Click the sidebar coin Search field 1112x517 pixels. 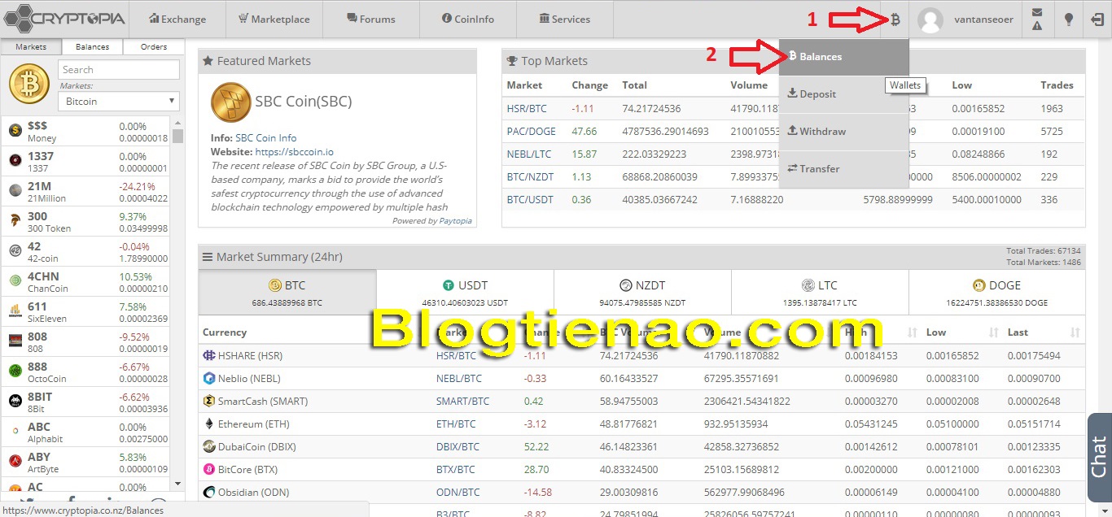click(119, 70)
